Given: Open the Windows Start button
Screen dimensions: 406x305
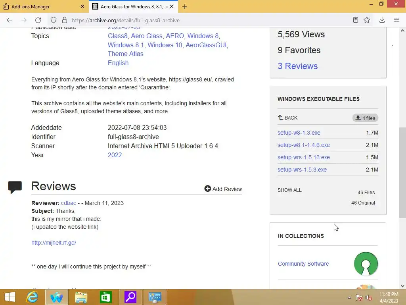Looking at the screenshot, I should [x=10, y=297].
